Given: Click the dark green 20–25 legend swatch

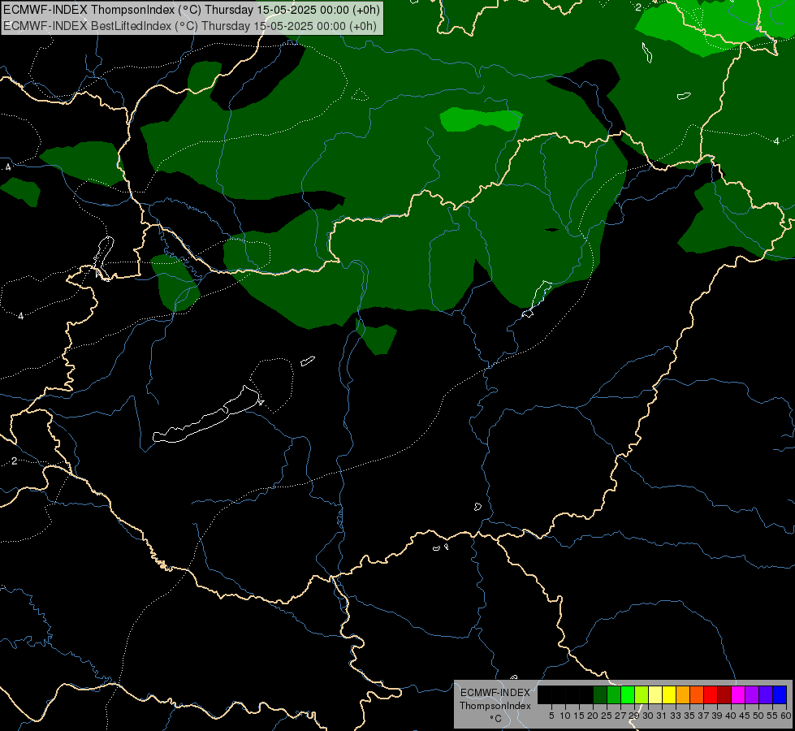Looking at the screenshot, I should (x=600, y=694).
